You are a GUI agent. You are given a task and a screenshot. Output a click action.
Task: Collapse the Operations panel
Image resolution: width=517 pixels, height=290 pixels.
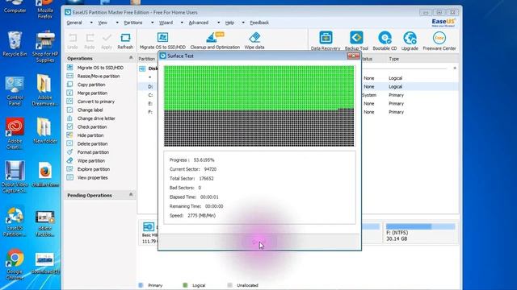coord(131,58)
